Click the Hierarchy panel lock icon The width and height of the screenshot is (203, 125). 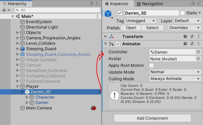tap(92, 4)
